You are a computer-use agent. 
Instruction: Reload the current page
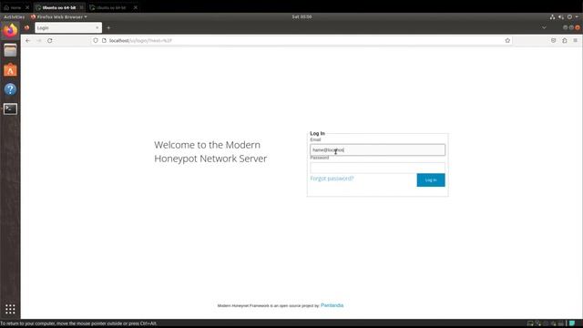[x=50, y=40]
